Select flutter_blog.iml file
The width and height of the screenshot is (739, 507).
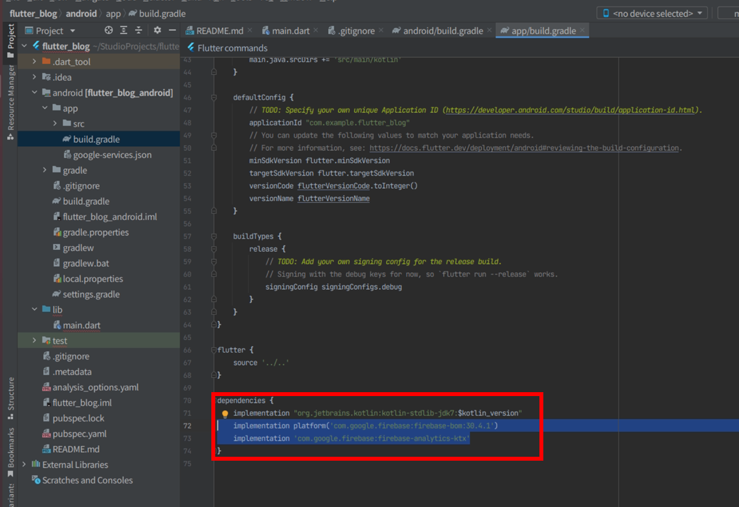77,403
